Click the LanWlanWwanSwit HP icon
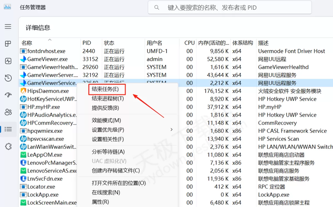This screenshot has width=333, height=207. [x=23, y=147]
